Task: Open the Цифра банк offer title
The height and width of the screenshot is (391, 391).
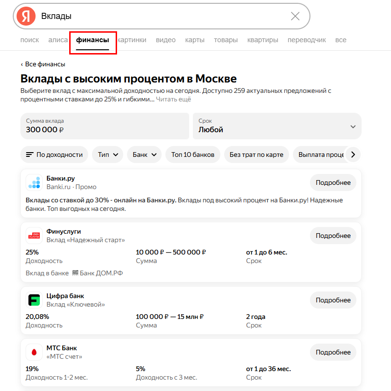Action: coord(65,296)
